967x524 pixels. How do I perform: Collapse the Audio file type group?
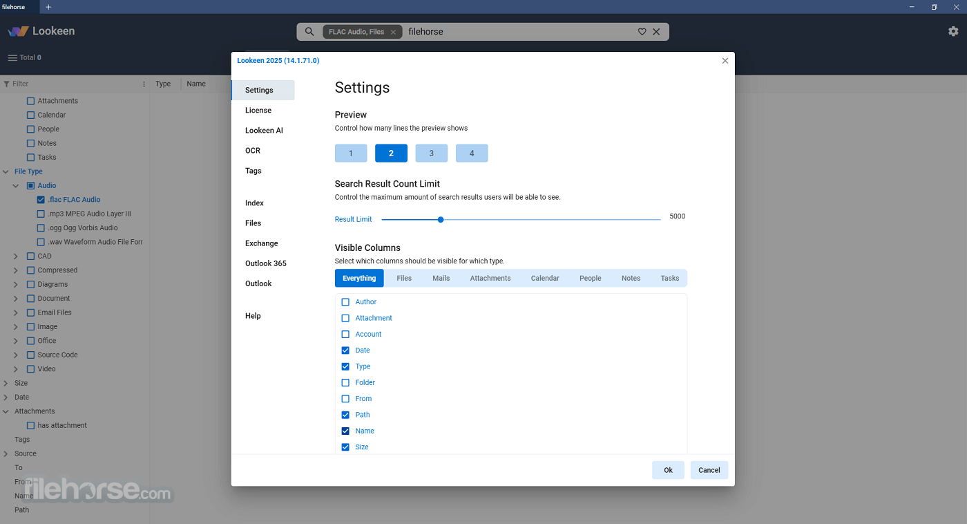coord(16,185)
